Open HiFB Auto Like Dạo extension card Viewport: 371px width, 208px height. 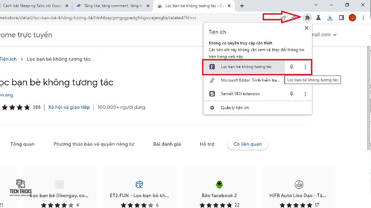point(299,188)
